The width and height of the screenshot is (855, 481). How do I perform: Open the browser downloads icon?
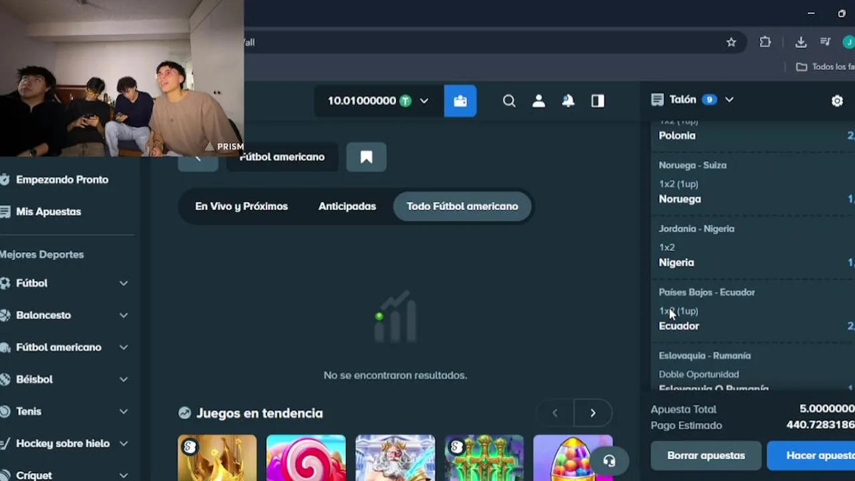pos(801,42)
